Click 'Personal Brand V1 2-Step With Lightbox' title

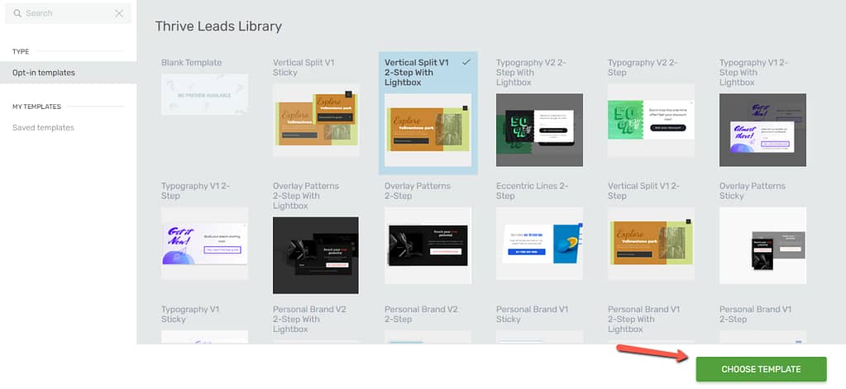644,319
